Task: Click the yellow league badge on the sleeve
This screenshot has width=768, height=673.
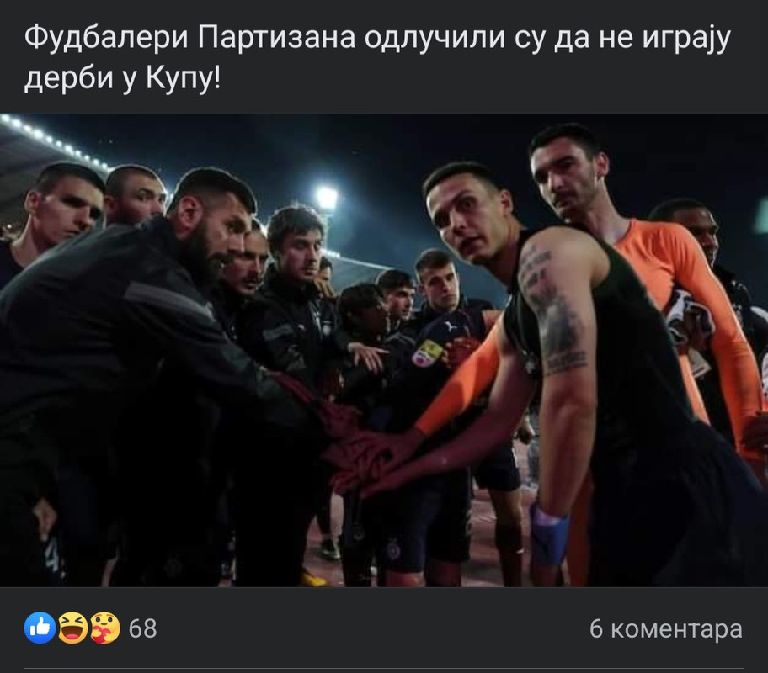Action: [x=427, y=353]
